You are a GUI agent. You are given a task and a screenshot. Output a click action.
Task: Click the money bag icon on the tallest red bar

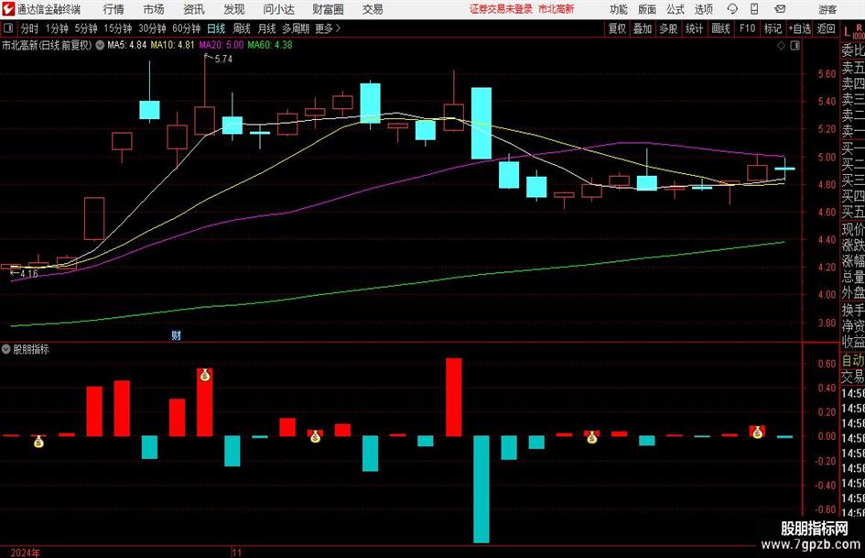205,375
